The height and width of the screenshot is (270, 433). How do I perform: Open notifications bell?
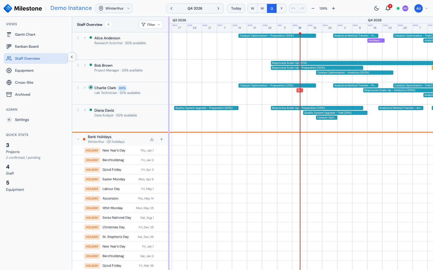(388, 8)
